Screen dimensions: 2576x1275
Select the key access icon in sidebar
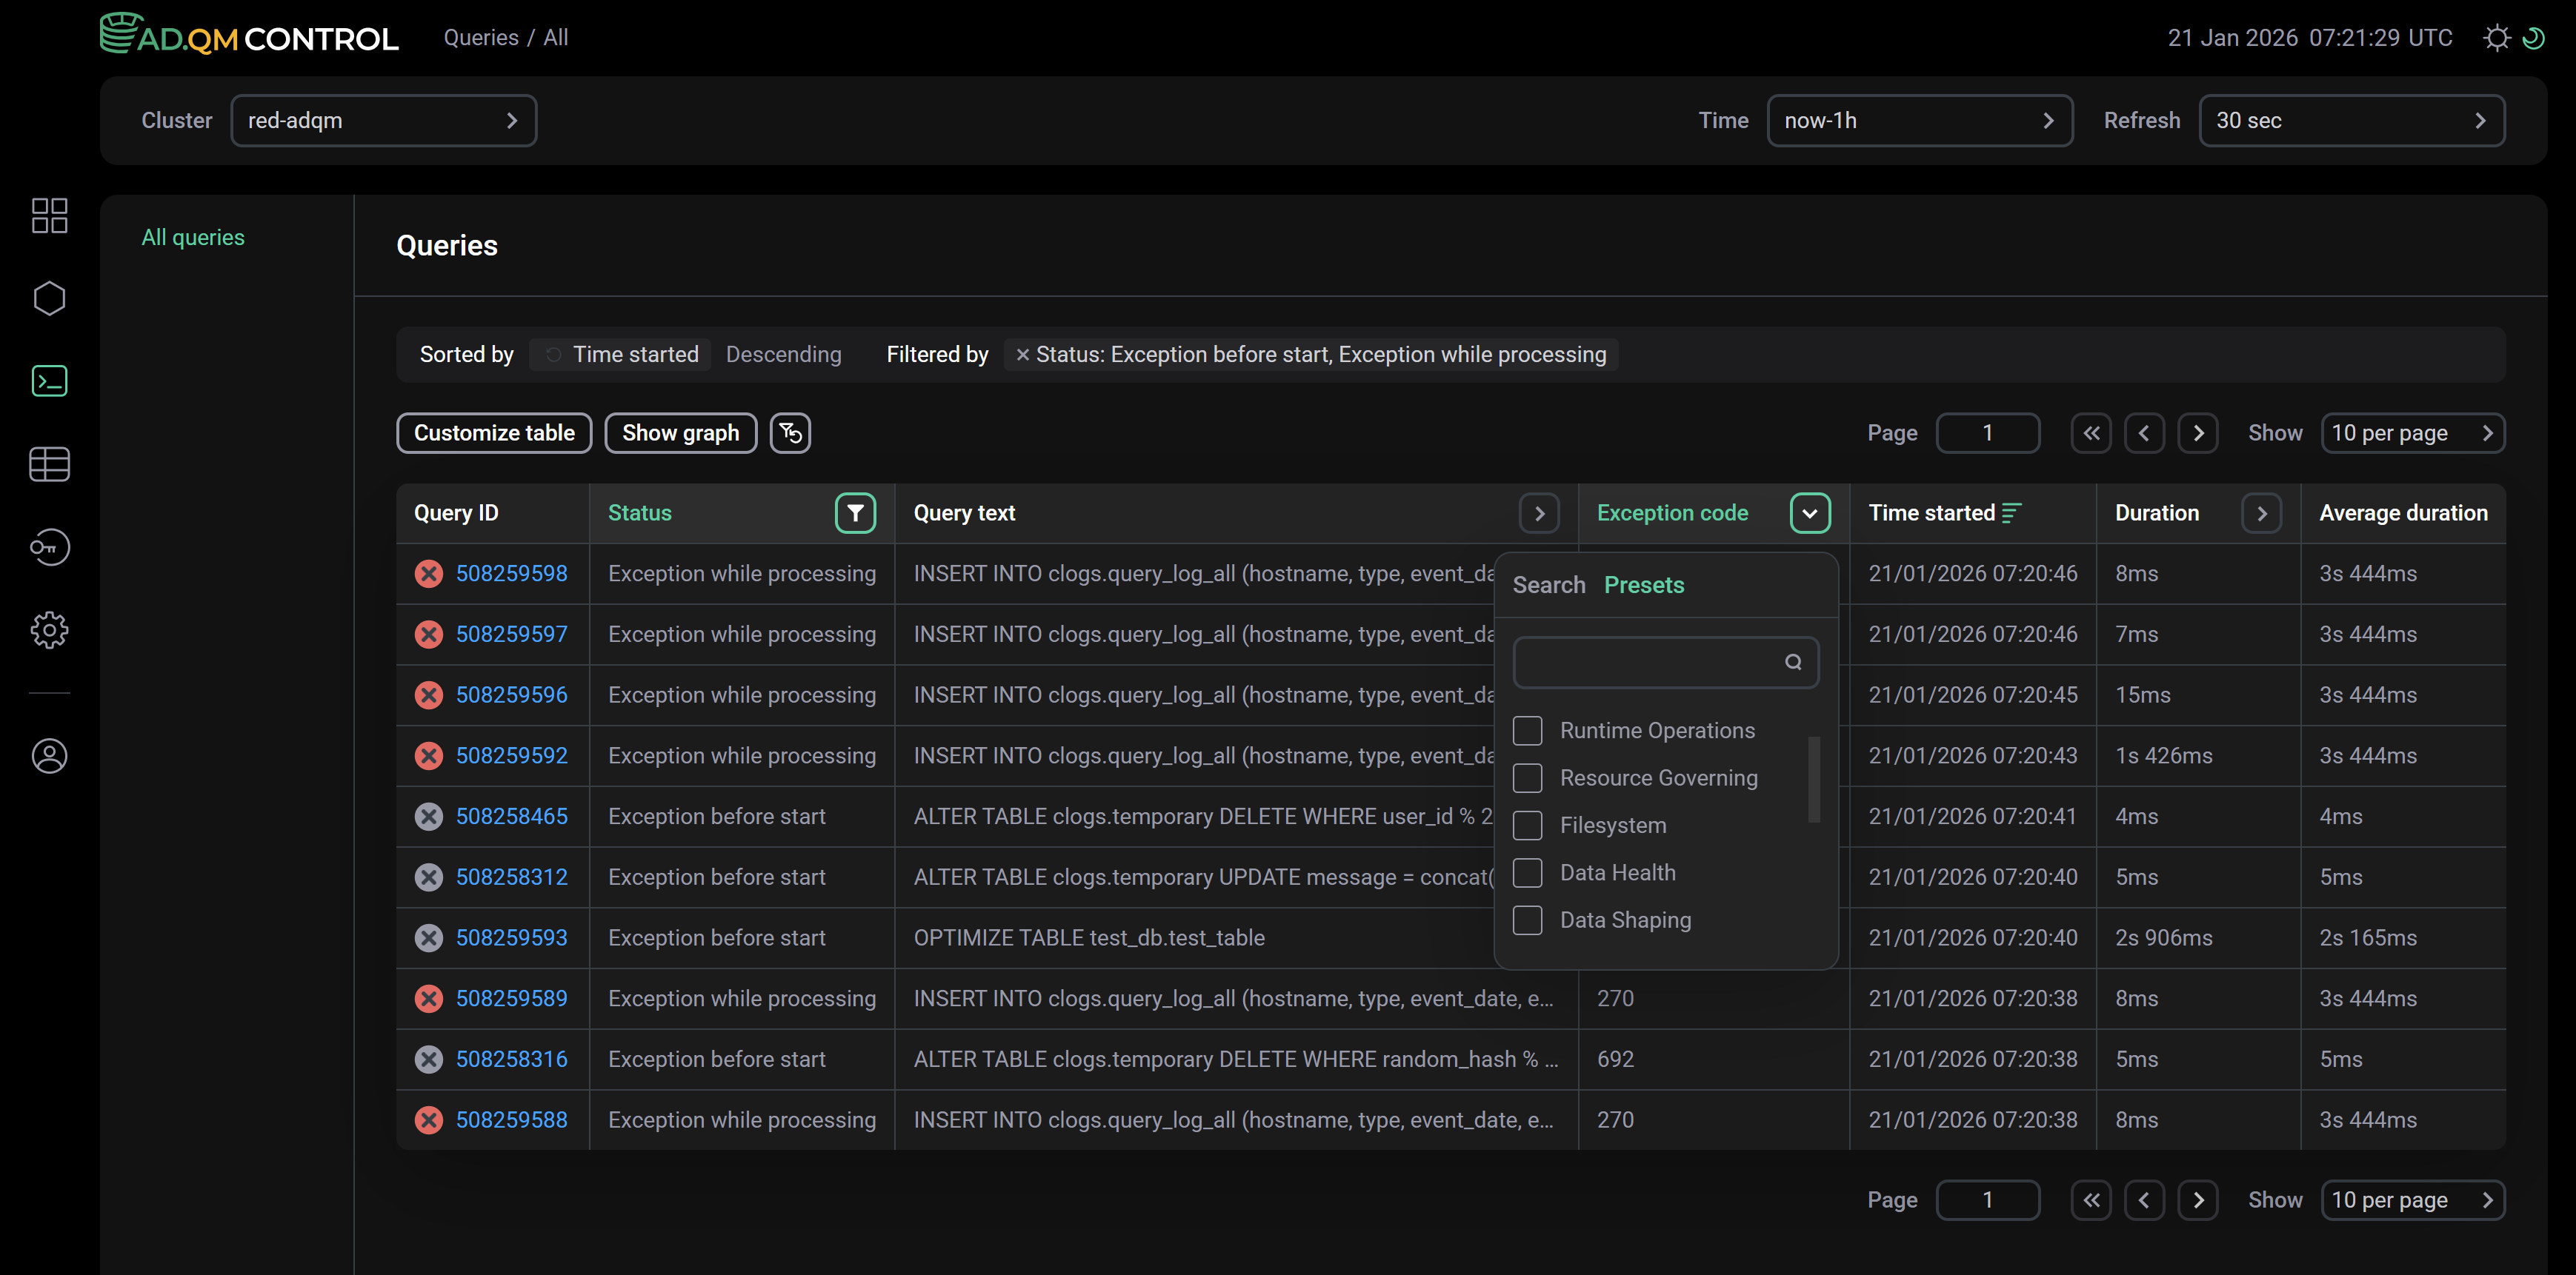[49, 546]
